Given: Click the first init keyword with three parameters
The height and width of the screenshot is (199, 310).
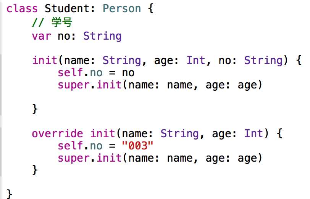Looking at the screenshot, I should pyautogui.click(x=45, y=60).
